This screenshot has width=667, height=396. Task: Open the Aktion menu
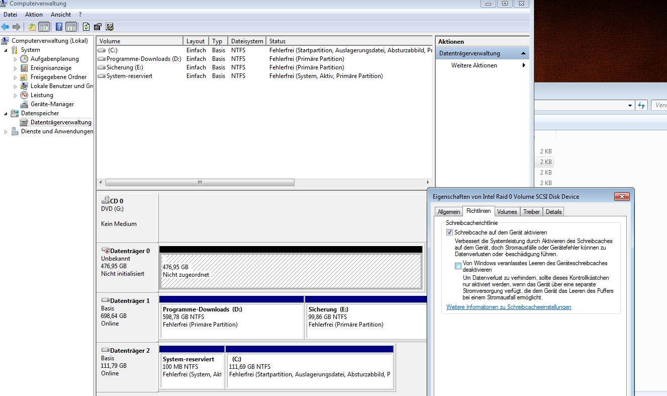[x=34, y=15]
